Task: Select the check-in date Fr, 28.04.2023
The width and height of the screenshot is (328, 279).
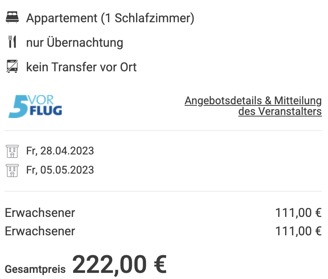Action: point(60,151)
